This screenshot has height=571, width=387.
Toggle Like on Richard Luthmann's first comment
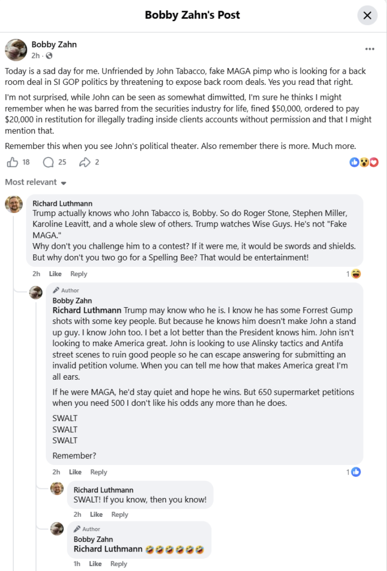(55, 274)
